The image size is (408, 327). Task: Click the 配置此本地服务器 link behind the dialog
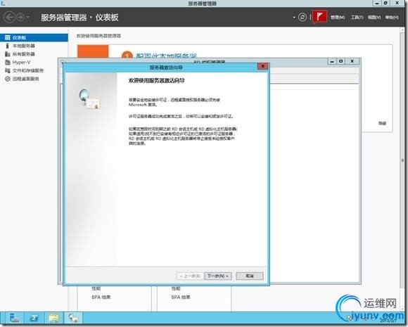click(x=166, y=56)
